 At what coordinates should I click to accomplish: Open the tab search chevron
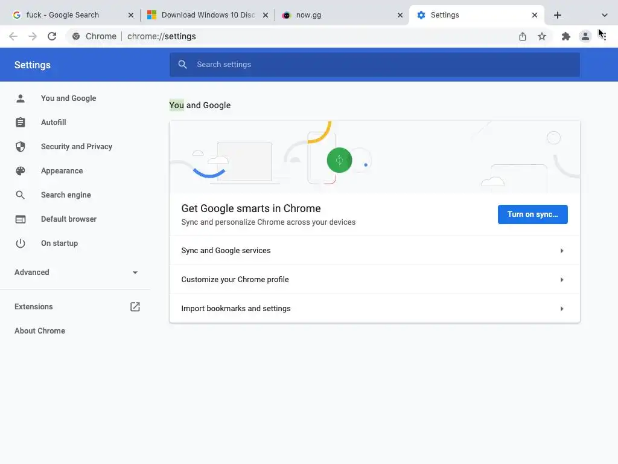(x=604, y=15)
